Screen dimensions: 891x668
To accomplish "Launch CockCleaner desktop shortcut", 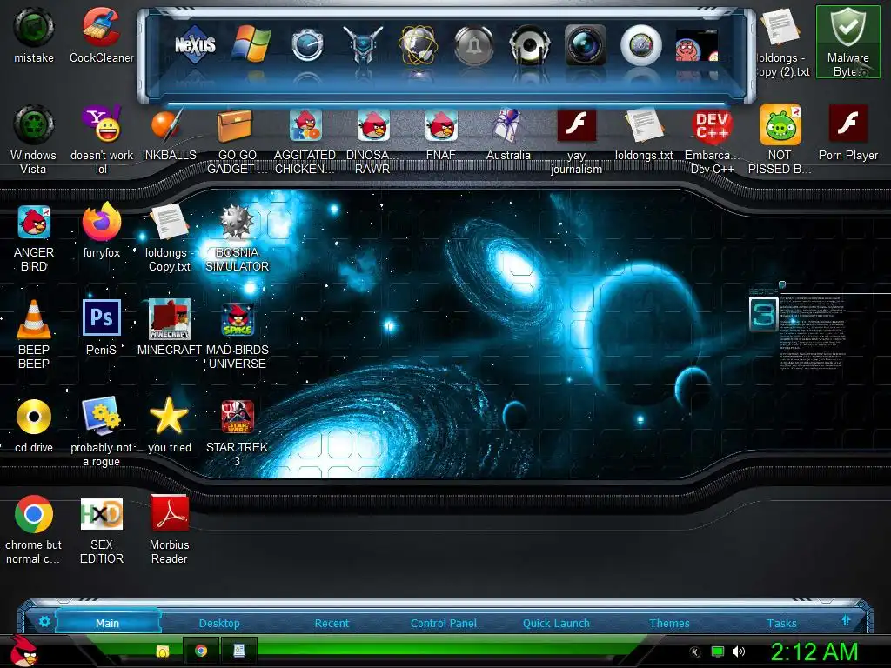I will pos(101,35).
